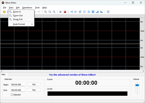This screenshot has height=103, width=145.
Task: Click the End time input field
Action: tap(18, 90)
